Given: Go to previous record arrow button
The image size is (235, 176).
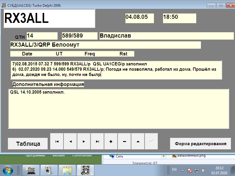Looking at the screenshot, I should click(70, 141).
